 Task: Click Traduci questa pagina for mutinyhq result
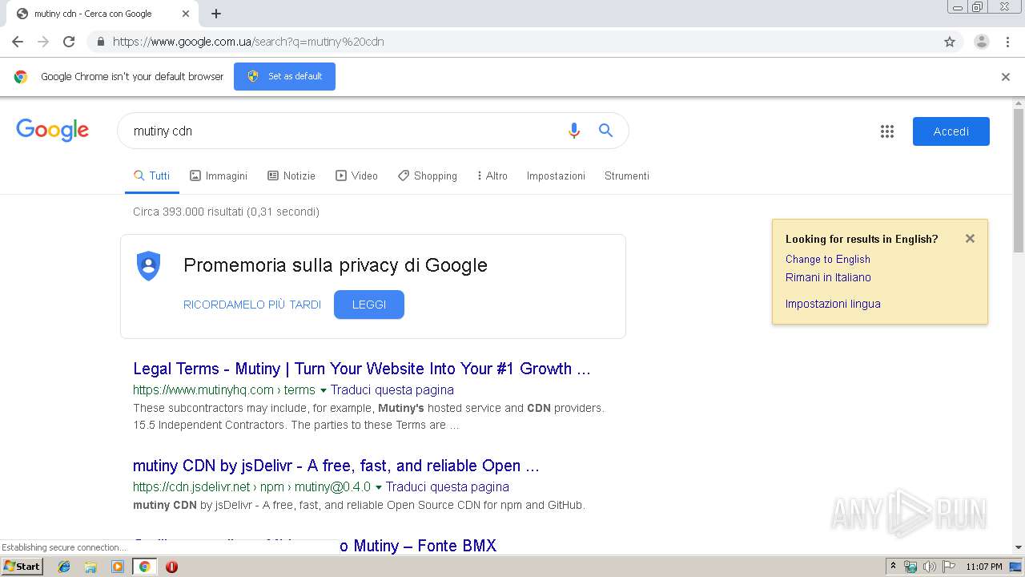coord(392,389)
